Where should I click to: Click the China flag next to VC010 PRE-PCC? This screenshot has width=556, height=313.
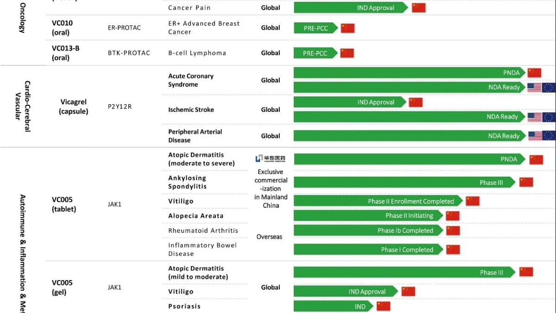347,28
